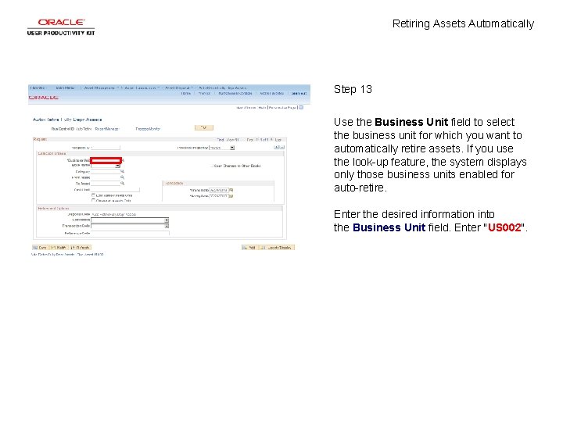This screenshot has height=422, width=563.
Task: Open the New Window link
Action: pyautogui.click(x=246, y=108)
